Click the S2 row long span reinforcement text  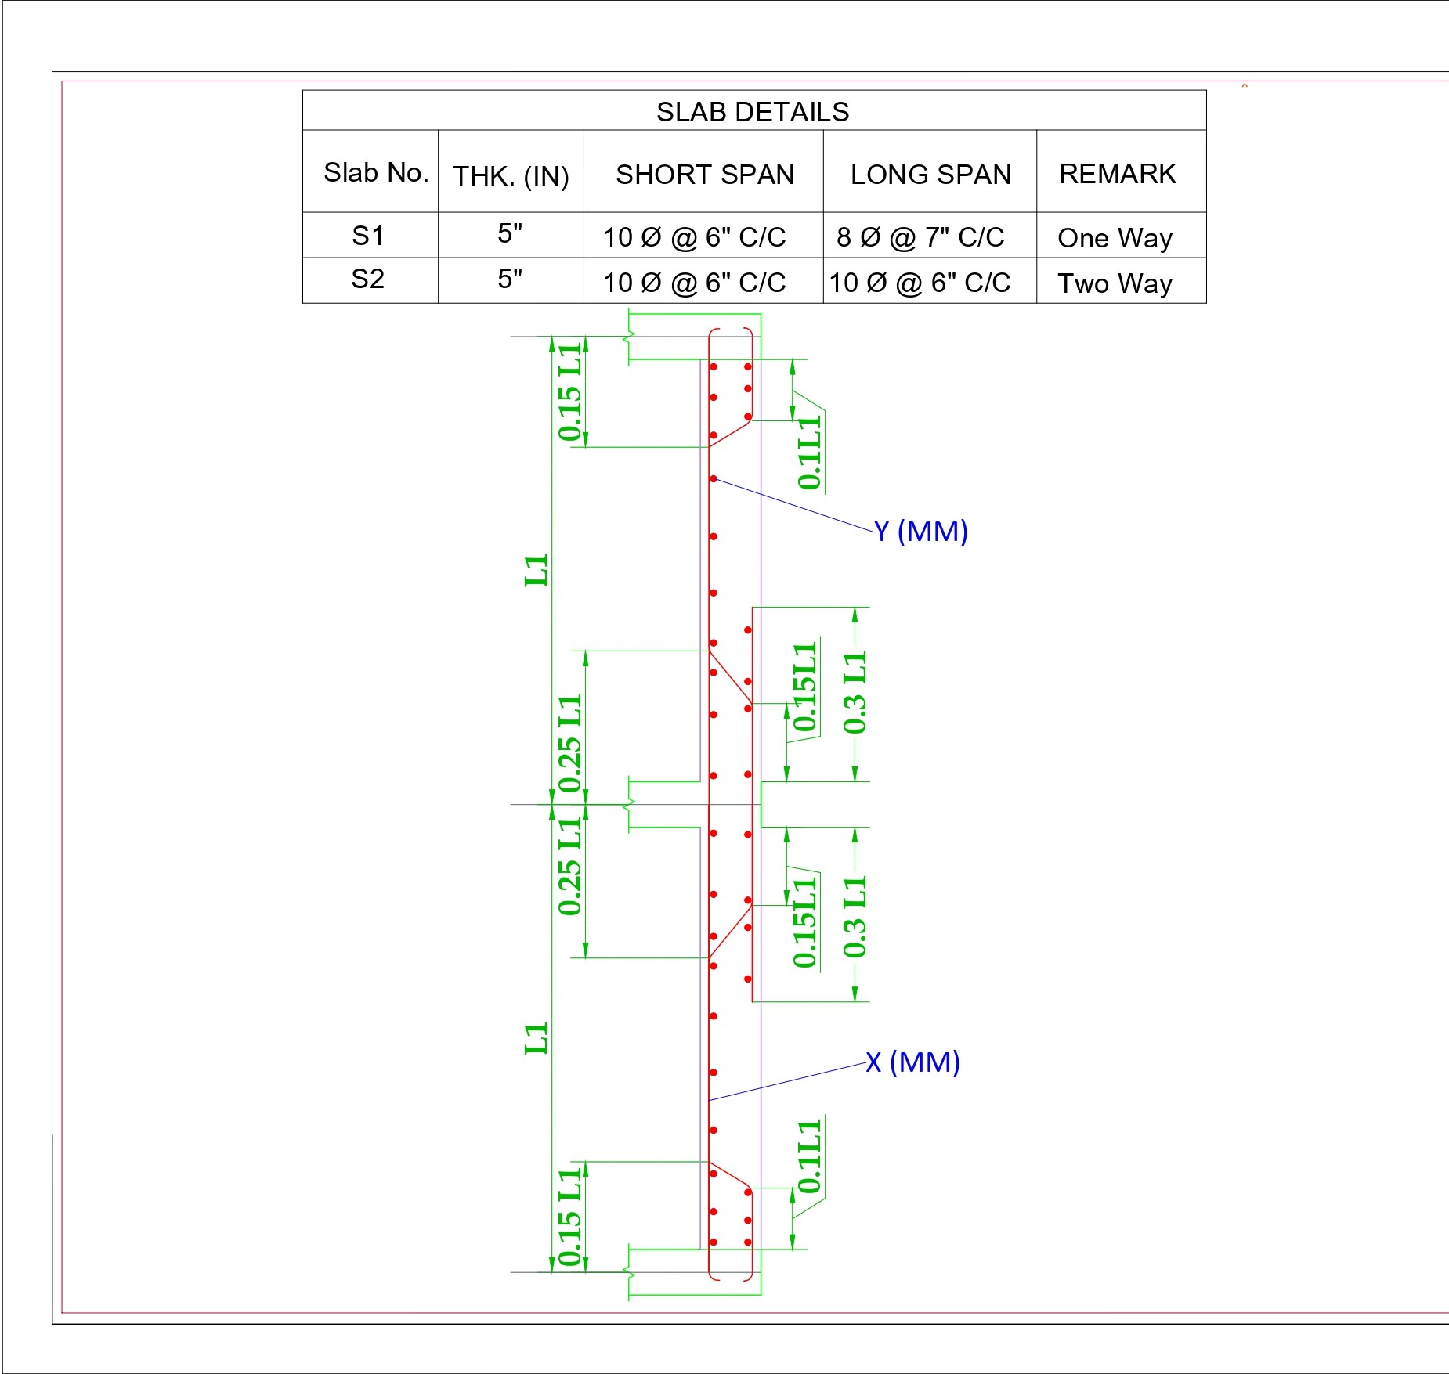[920, 283]
